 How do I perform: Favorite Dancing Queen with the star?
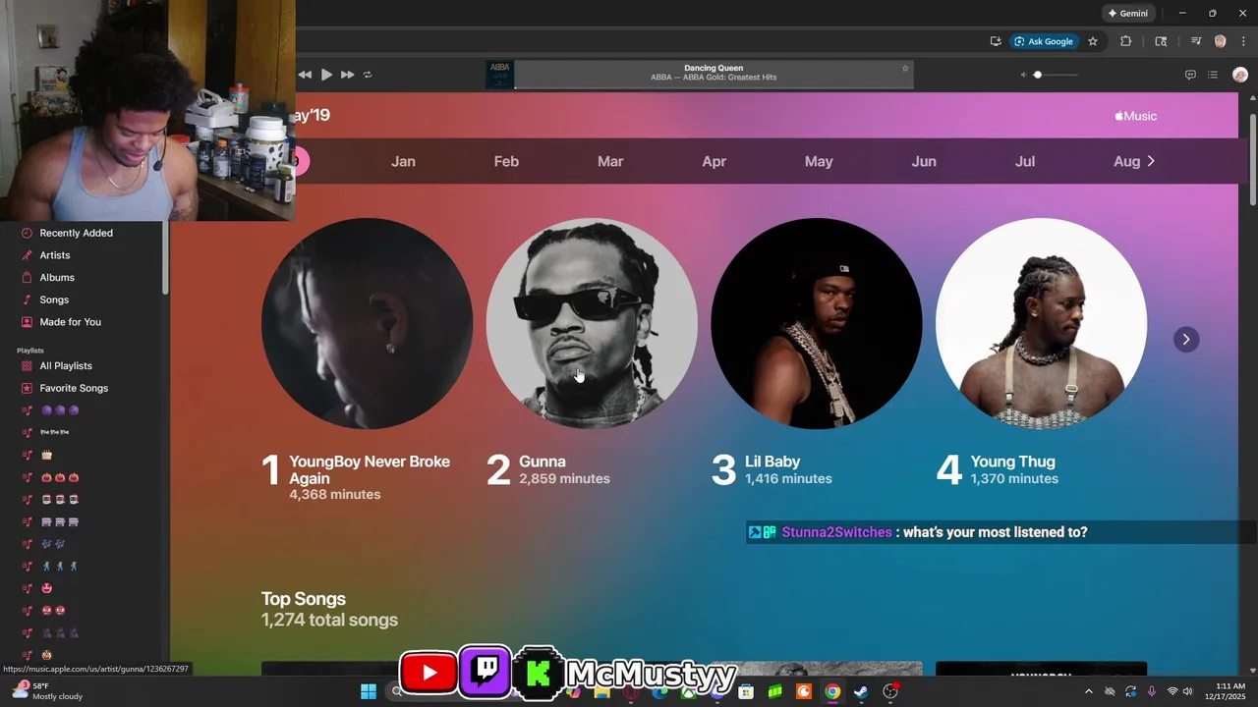[x=905, y=69]
